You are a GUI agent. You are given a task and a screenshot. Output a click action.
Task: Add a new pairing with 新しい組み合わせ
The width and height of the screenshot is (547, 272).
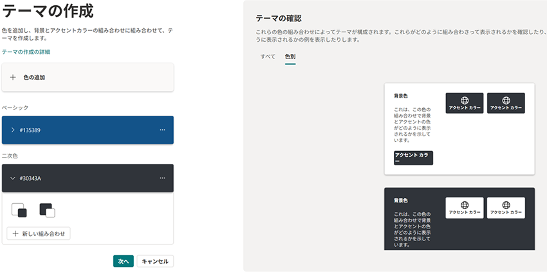tap(39, 233)
